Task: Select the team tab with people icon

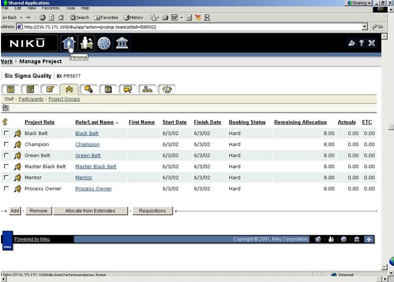Action: 69,89
